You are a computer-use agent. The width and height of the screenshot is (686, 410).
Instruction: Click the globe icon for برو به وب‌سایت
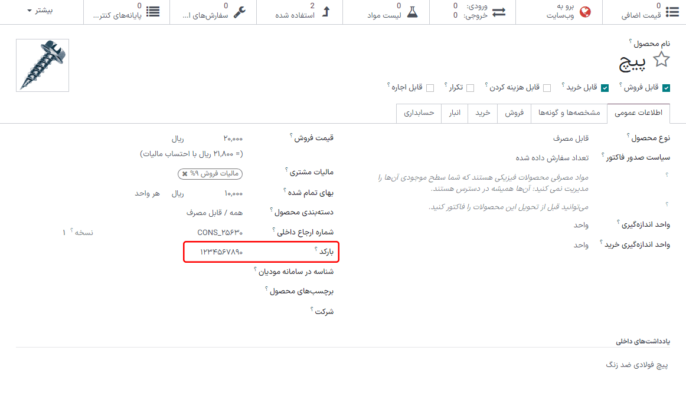pos(585,12)
